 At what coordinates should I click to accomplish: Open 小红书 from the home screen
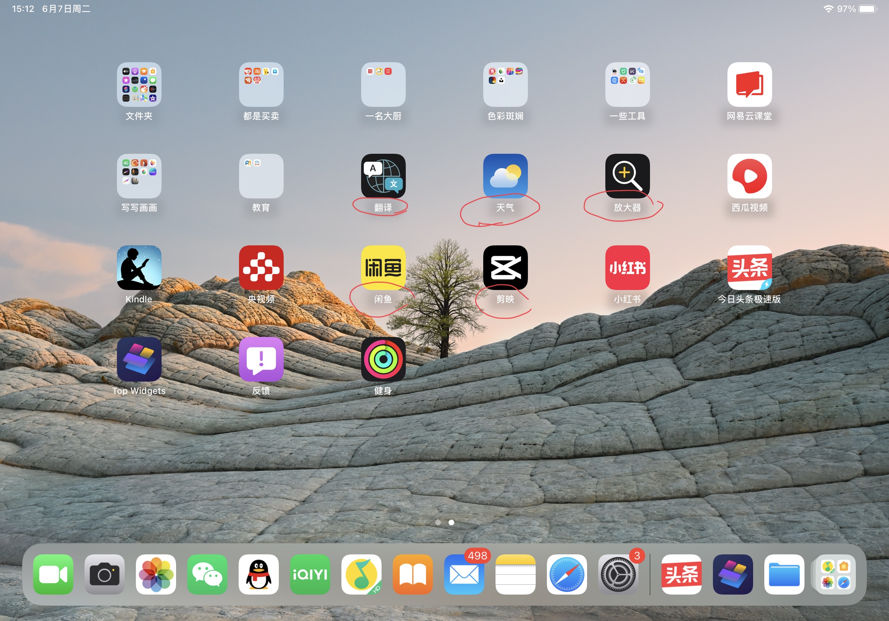(627, 268)
